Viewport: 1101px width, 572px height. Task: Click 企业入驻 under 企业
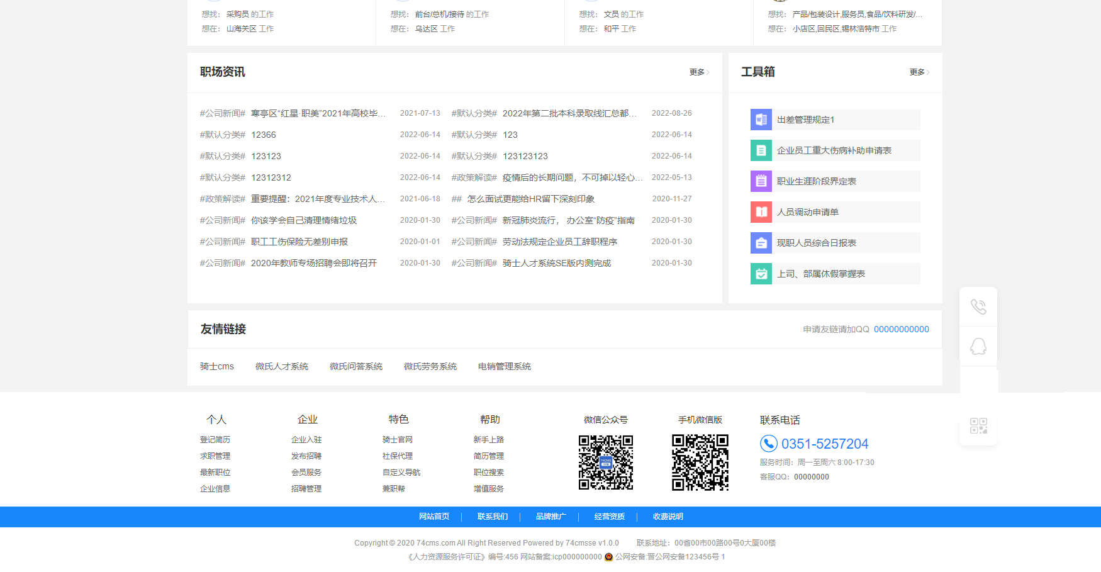306,440
